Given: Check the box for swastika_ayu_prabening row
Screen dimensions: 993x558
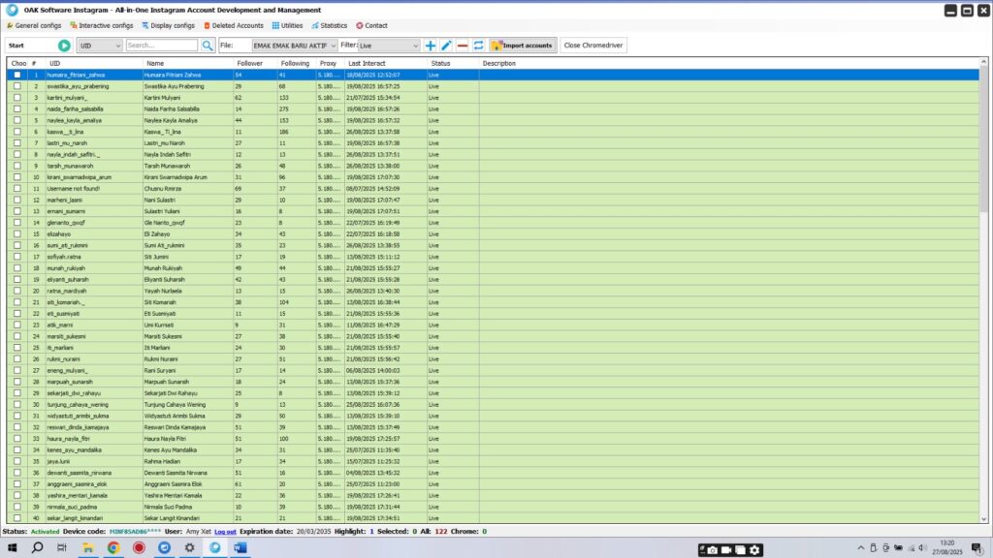Looking at the screenshot, I should (17, 86).
